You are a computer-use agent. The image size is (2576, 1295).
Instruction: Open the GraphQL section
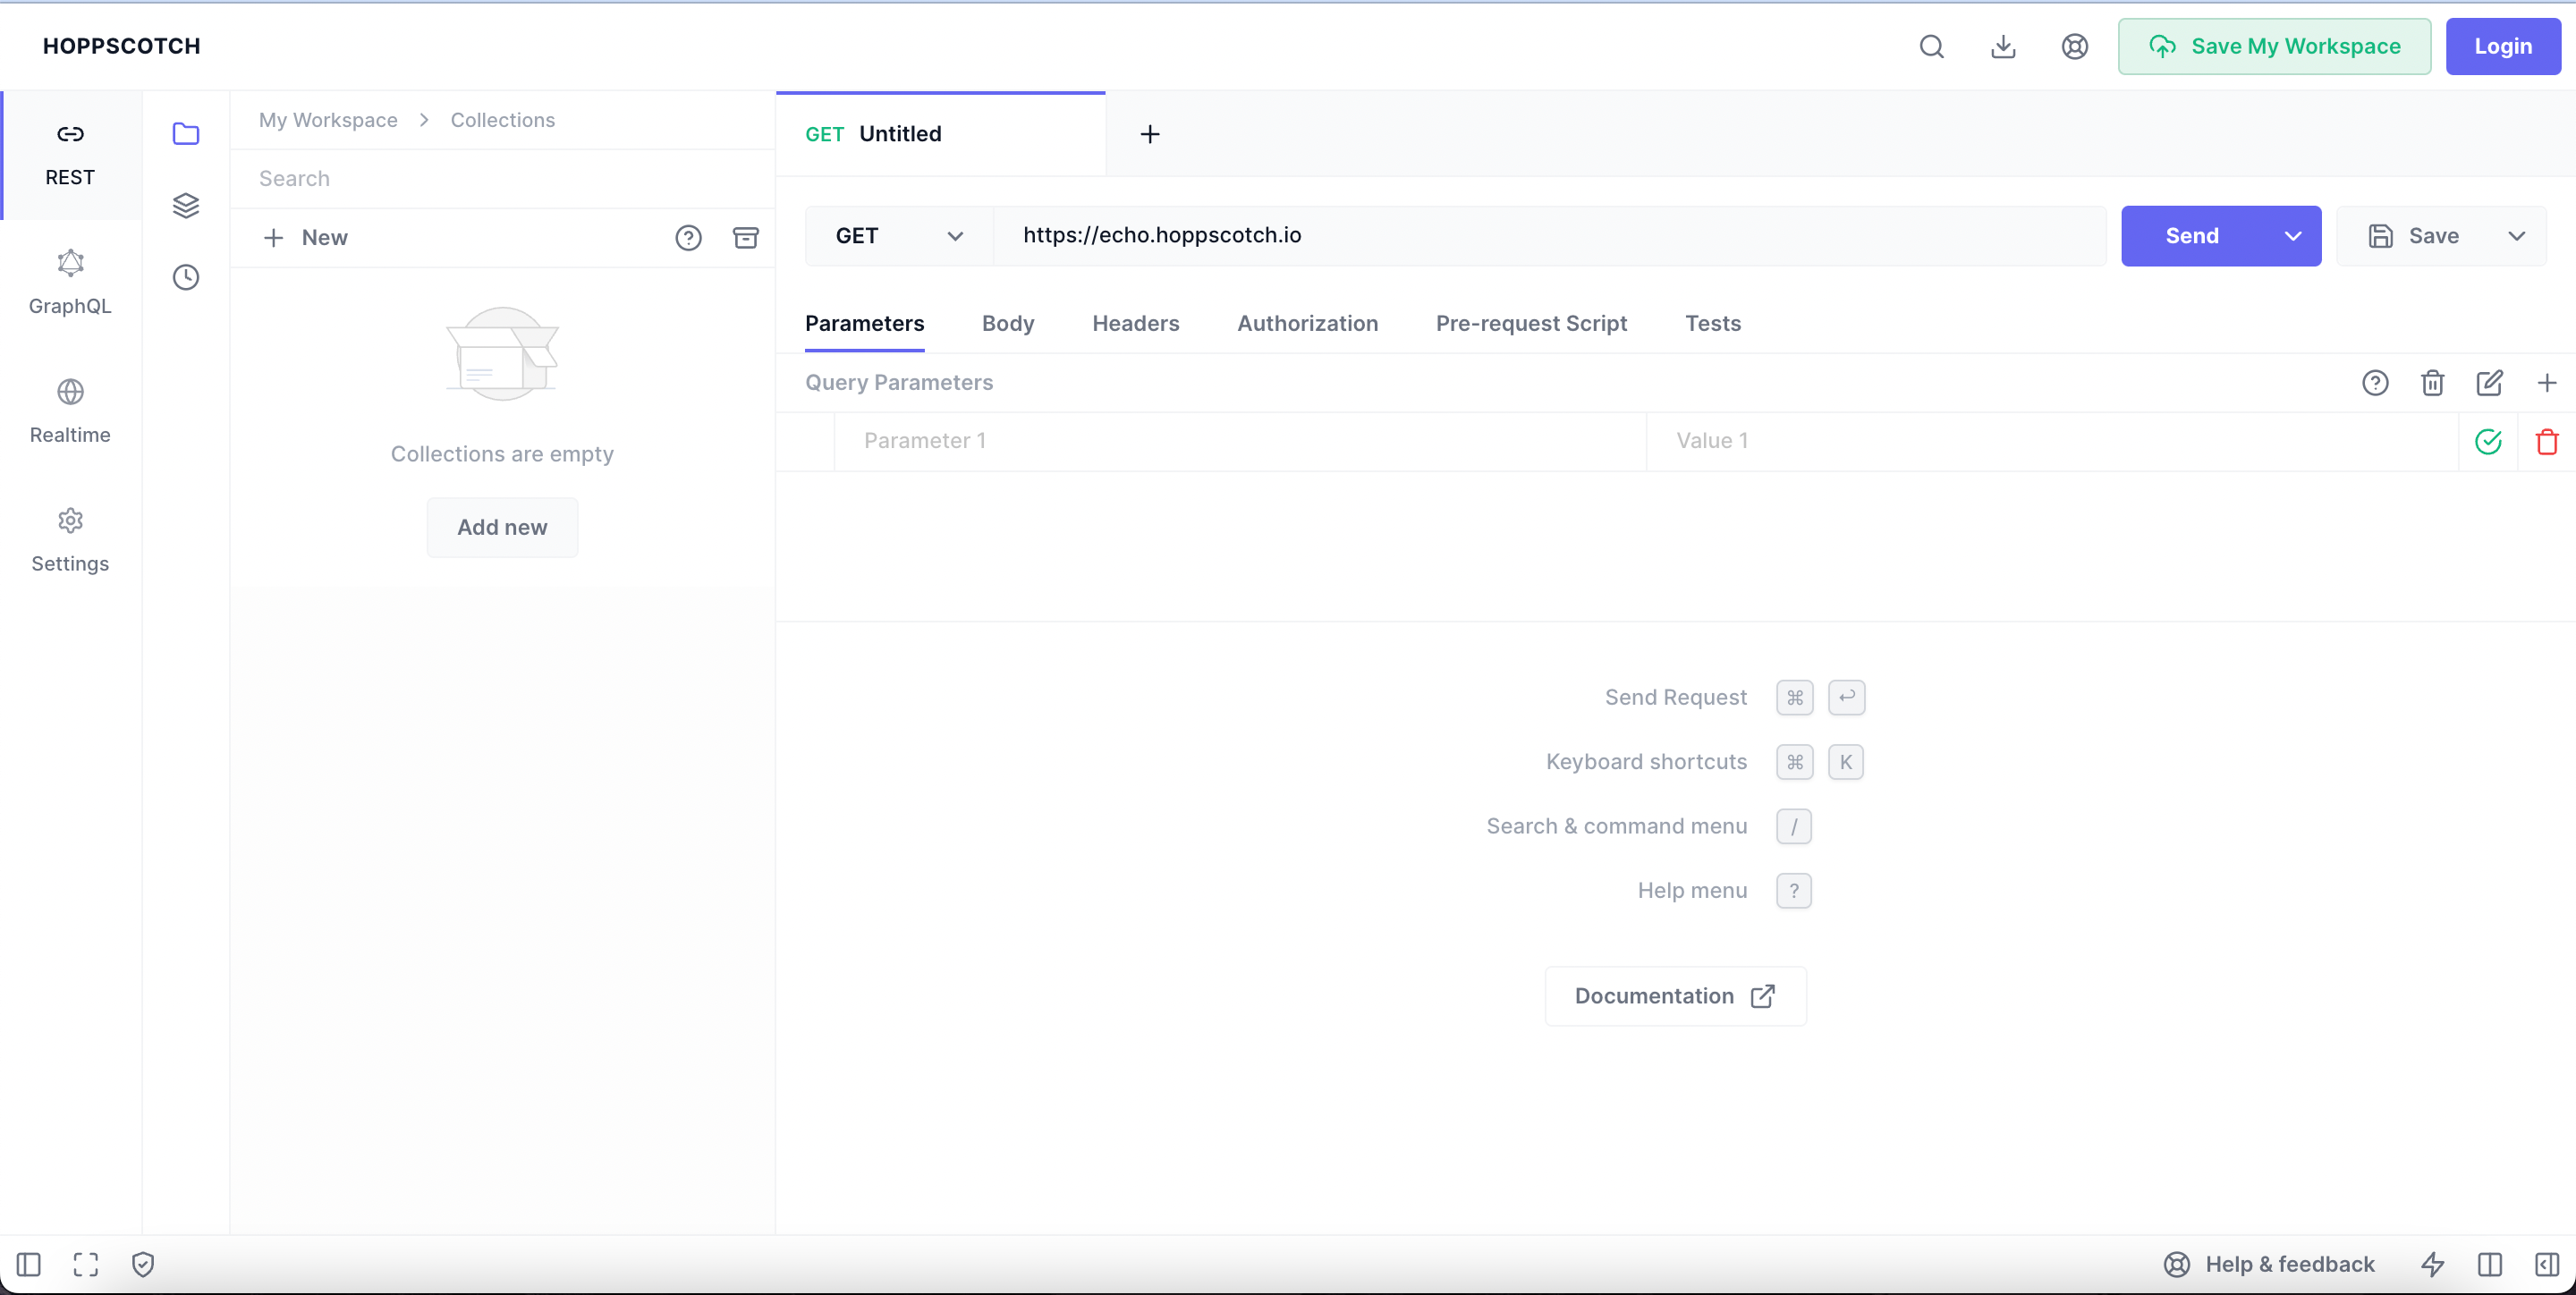pyautogui.click(x=70, y=281)
